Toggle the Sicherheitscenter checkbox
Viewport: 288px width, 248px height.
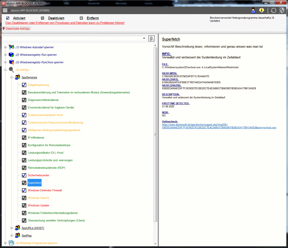pos(24,175)
